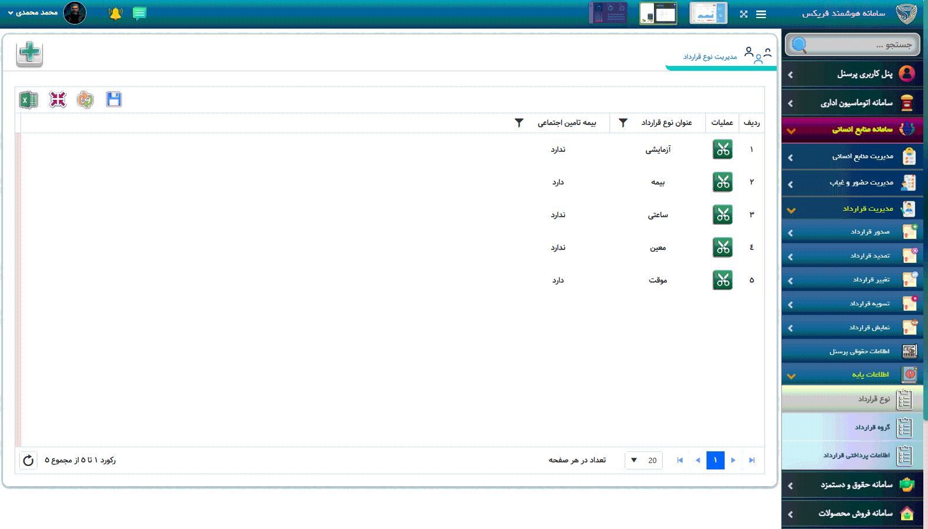Viewport: 928px width, 529px height.
Task: Click the green plus add-new-record icon
Action: 29,54
